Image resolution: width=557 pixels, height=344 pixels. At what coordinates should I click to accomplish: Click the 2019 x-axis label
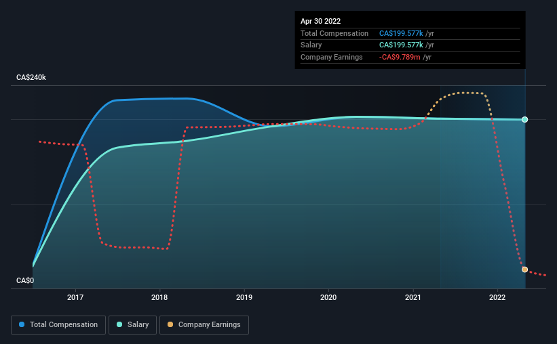point(244,297)
